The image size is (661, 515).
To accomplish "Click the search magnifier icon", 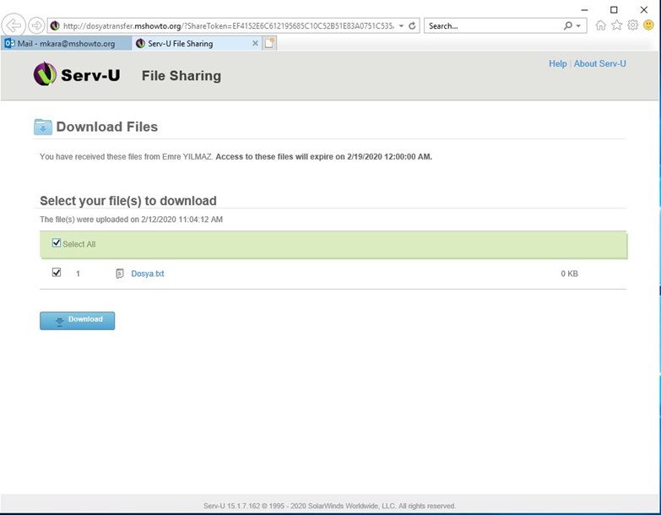I will (x=568, y=25).
